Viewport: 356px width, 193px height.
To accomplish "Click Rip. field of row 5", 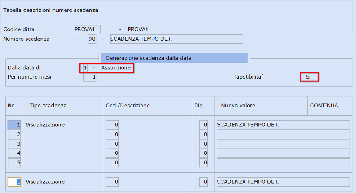I will 204,163.
